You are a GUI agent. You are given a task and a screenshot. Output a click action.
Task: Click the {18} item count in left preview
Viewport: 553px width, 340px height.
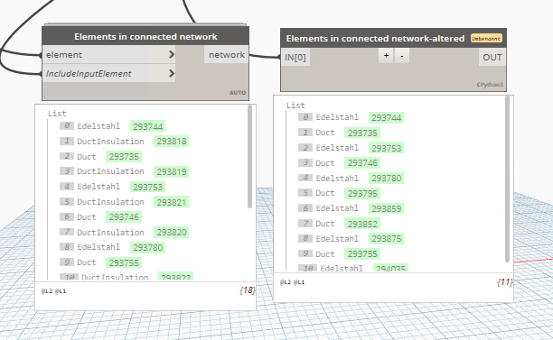pos(248,290)
